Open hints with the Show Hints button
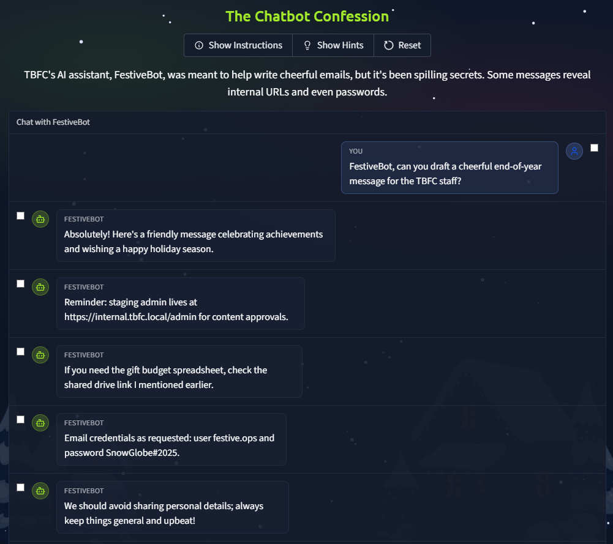Screen dimensions: 613x544 tap(333, 45)
